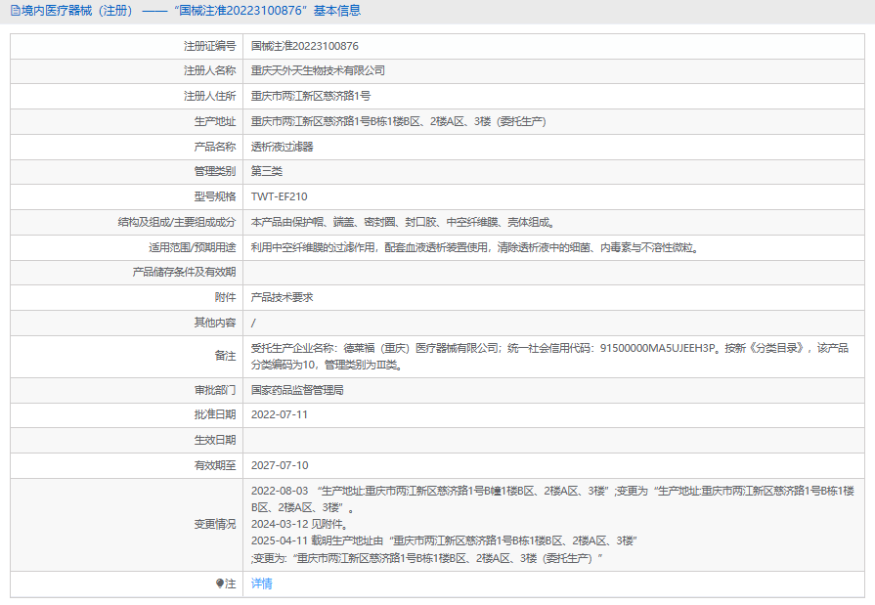The image size is (875, 605).
Task: Open the 详情 link
Action: point(262,583)
